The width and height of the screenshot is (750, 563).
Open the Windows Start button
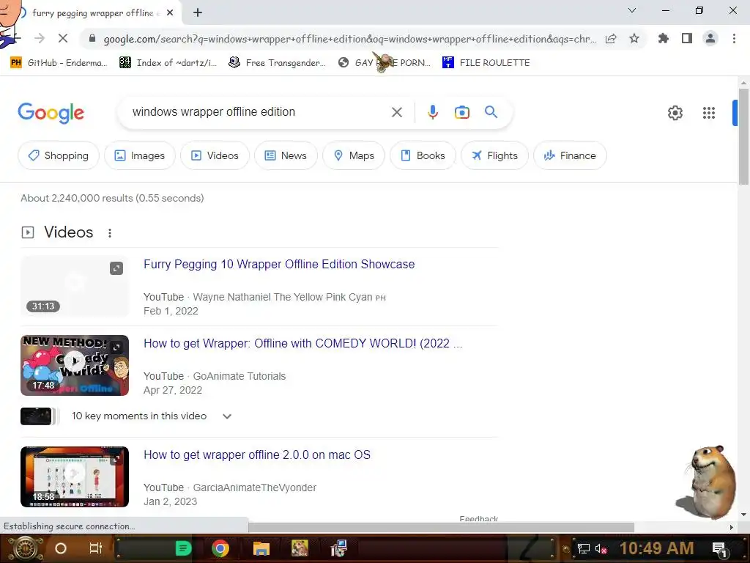click(x=24, y=548)
